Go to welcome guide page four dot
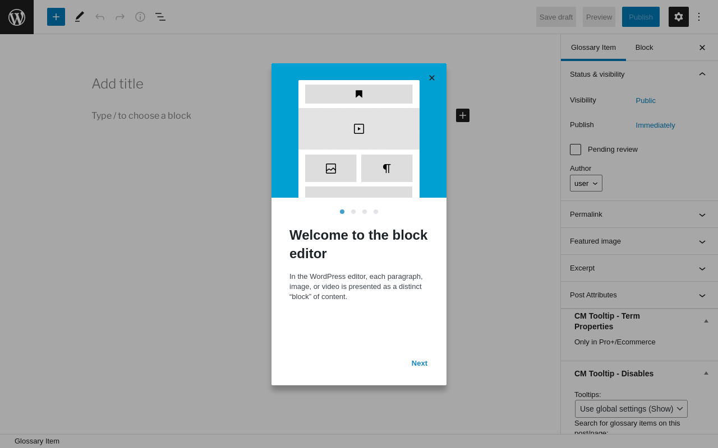The width and height of the screenshot is (718, 448). point(376,212)
